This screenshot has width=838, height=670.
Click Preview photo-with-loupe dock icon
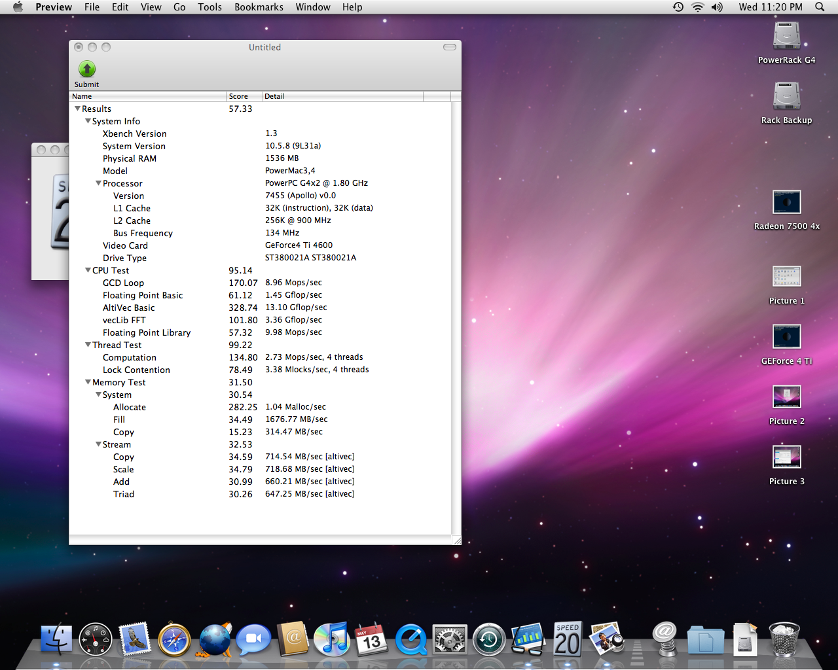[x=607, y=639]
